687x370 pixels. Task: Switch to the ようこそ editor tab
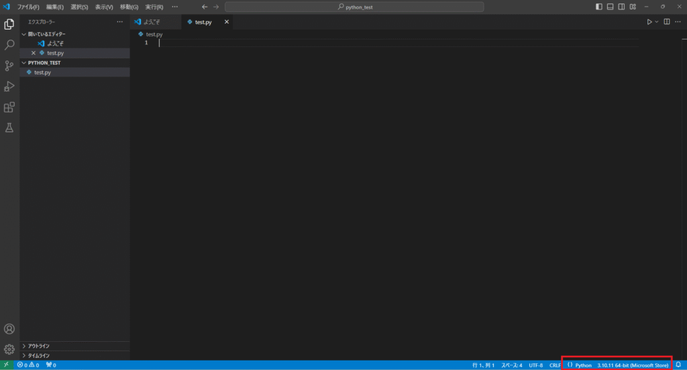coord(151,22)
